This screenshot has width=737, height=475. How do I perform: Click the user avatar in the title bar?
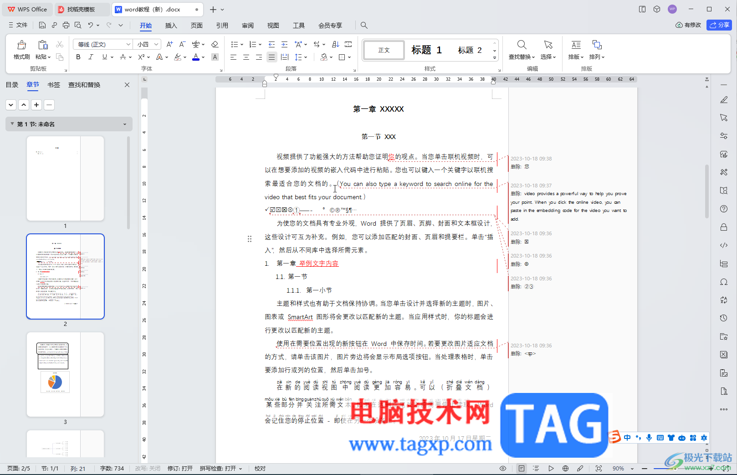pos(672,9)
